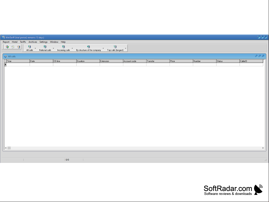This screenshot has height=202, width=269.
Task: Click the horizontal scrollbar right arrow
Action: [263, 148]
